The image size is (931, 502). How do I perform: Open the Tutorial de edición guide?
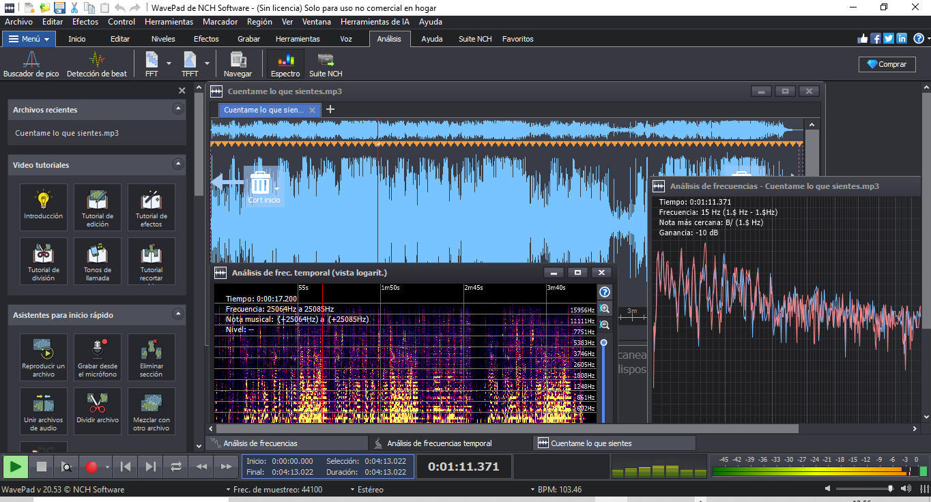point(97,207)
